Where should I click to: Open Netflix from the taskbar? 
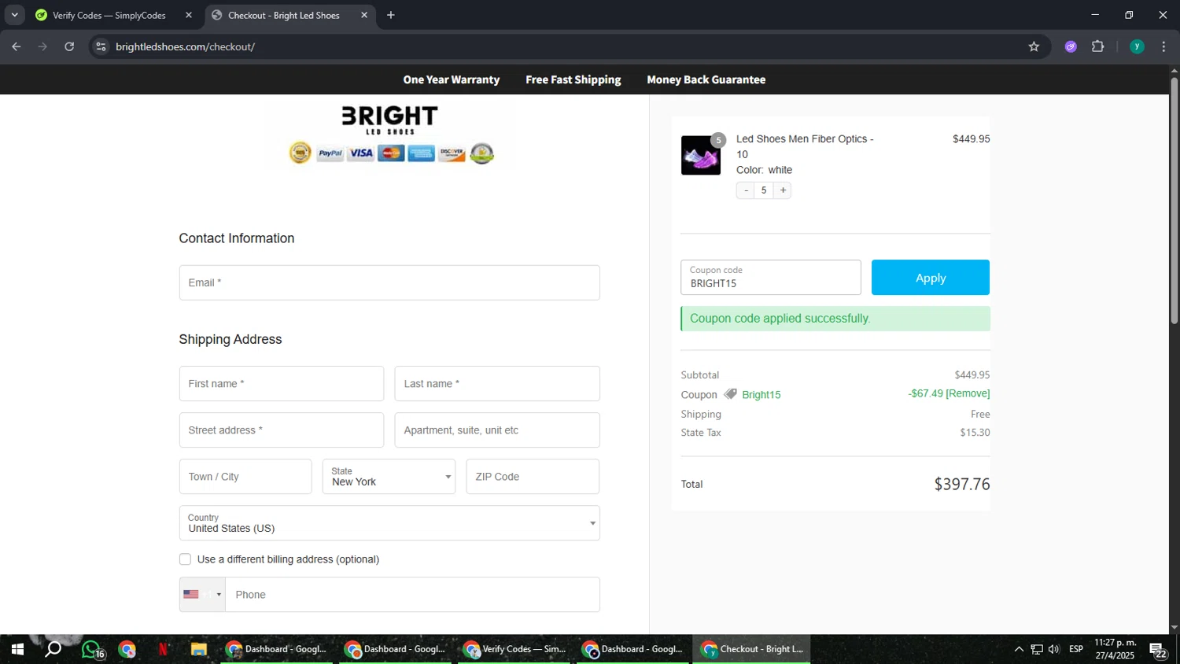coord(163,650)
